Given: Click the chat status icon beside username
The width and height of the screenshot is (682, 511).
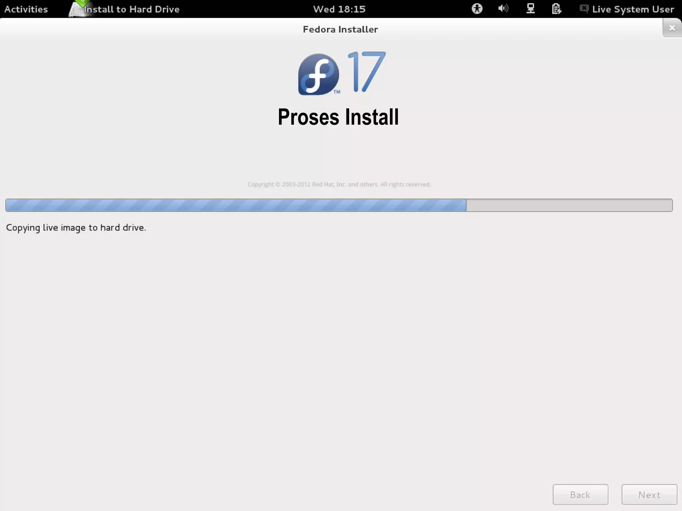Looking at the screenshot, I should coord(584,9).
